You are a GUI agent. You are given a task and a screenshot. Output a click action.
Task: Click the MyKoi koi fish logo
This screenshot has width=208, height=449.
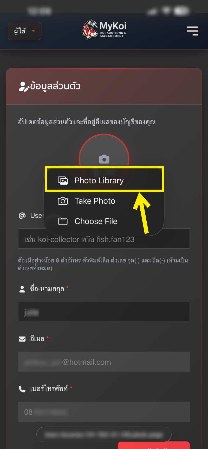[90, 30]
